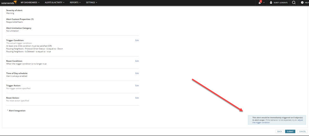This screenshot has height=136, width=309.
Task: Select the 'ResponsibleTeam:' property text
Action: coord(15,22)
